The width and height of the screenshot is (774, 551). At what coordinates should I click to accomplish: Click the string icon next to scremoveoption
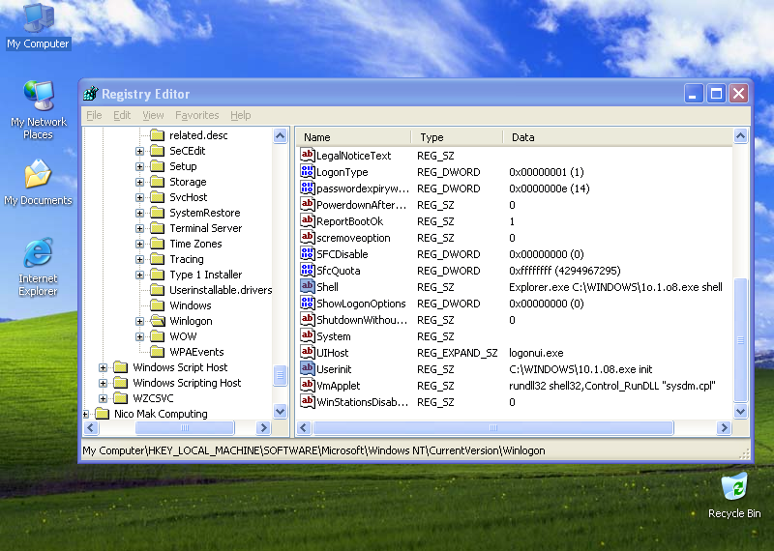pyautogui.click(x=307, y=237)
